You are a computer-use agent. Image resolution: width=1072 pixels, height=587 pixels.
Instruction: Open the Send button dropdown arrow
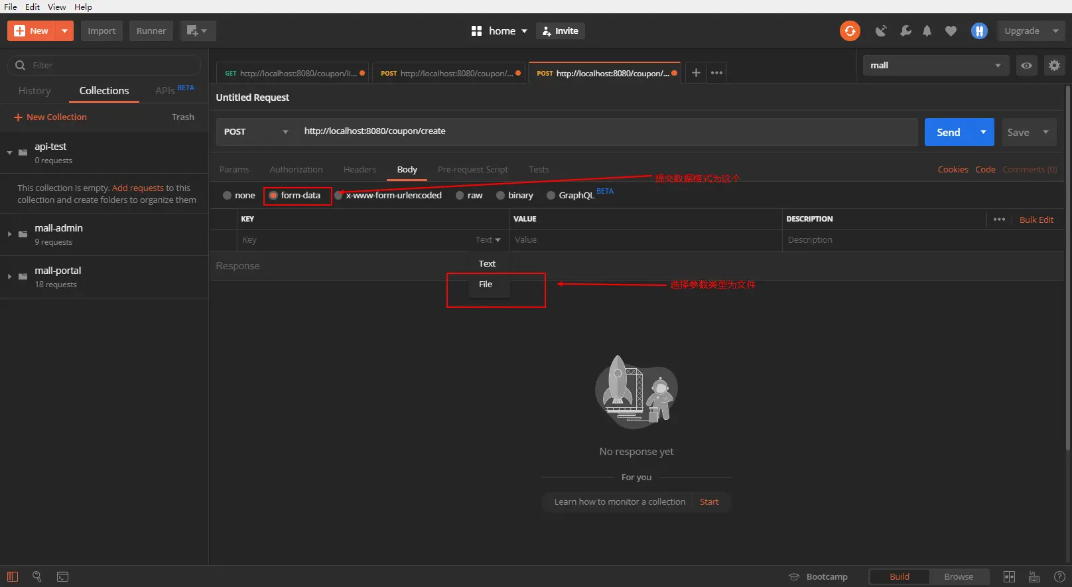983,132
